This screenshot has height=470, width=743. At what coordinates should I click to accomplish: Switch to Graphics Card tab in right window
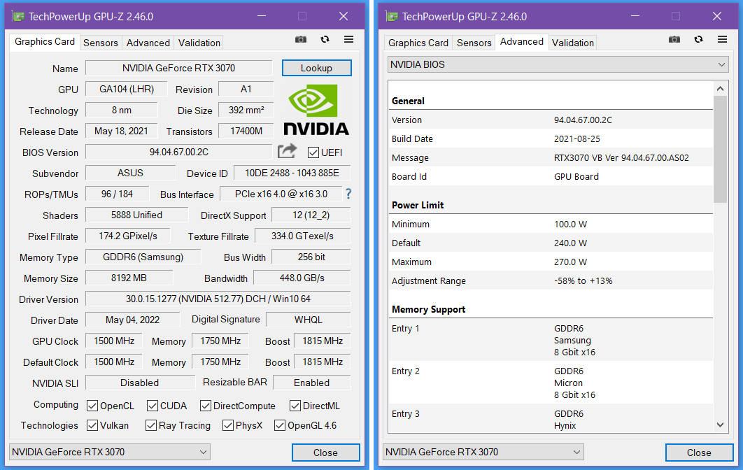tap(418, 43)
